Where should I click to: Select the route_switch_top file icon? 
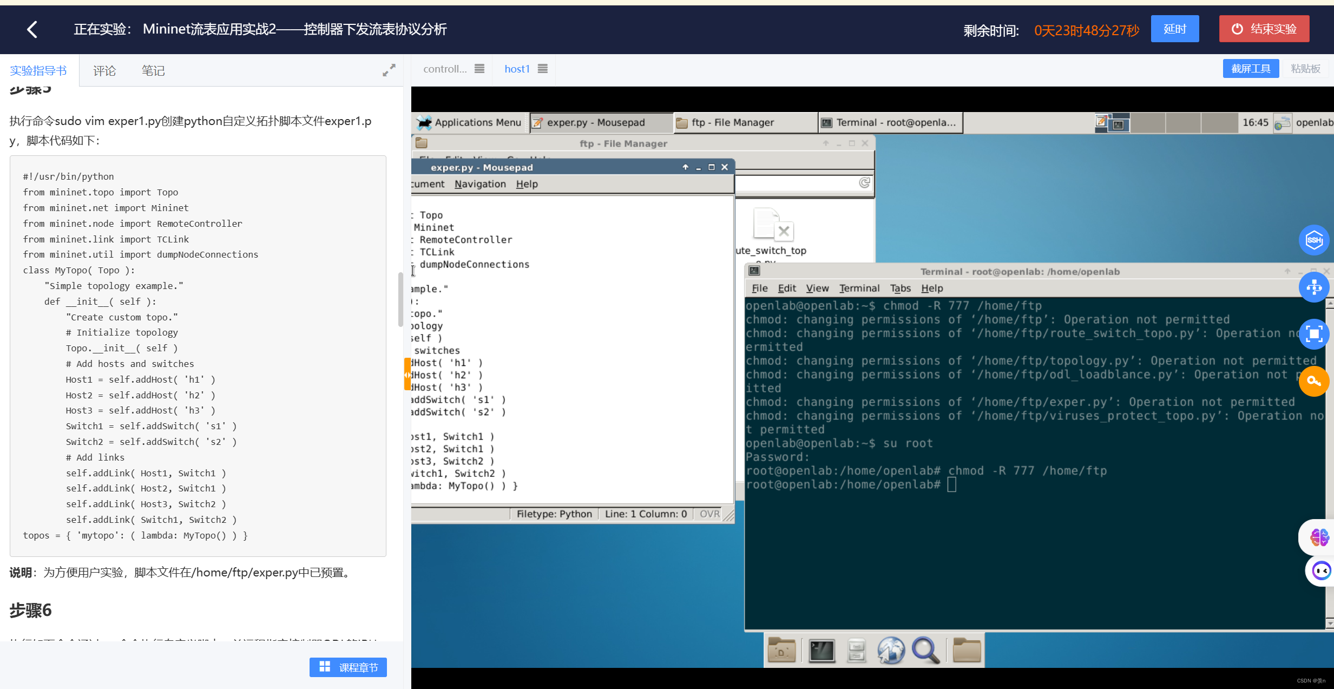[x=773, y=224]
